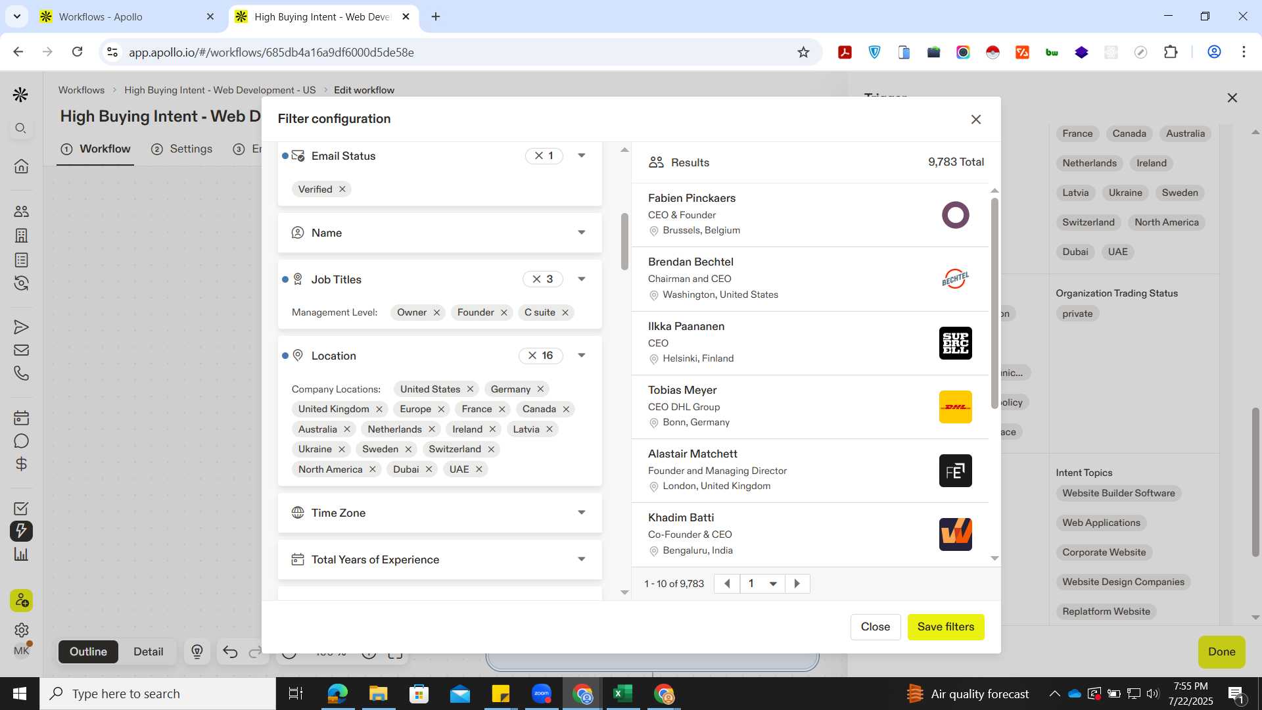
Task: Click the filter list scrollbar thumb
Action: tap(624, 241)
